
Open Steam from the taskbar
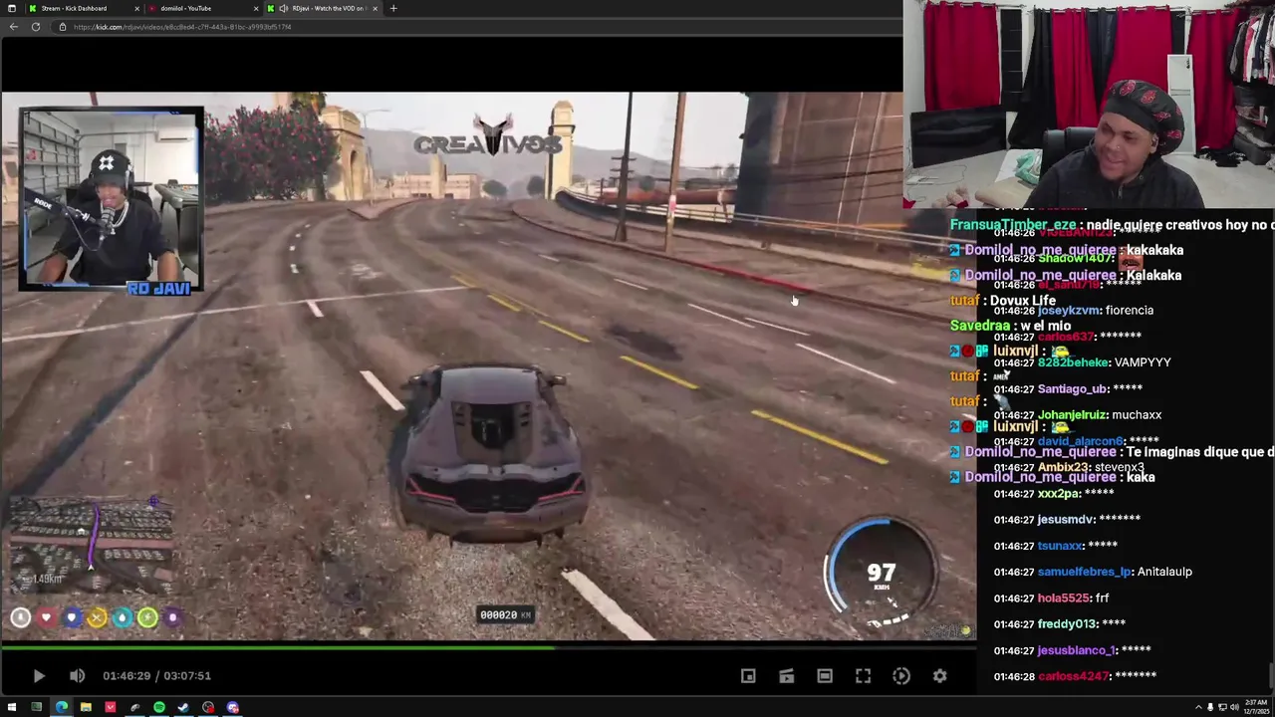[x=183, y=708]
